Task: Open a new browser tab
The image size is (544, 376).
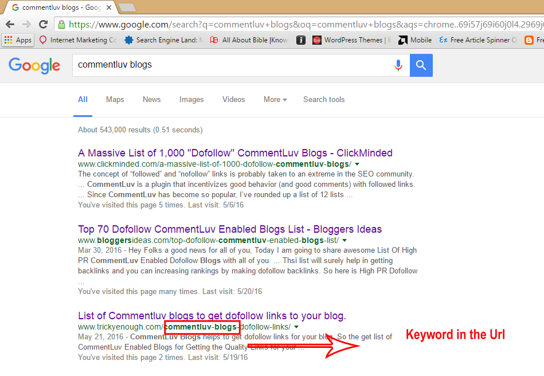Action: 127,7
